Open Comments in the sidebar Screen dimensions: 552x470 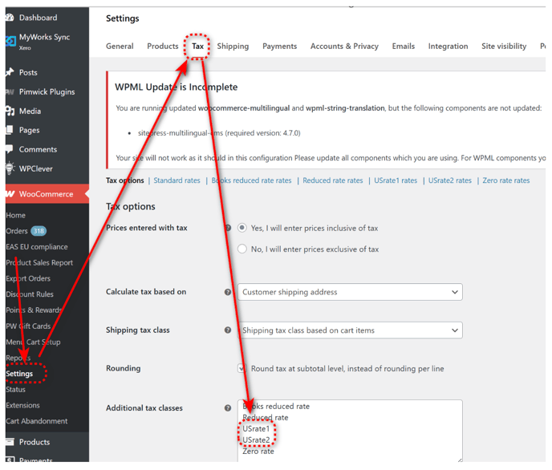[x=38, y=149]
